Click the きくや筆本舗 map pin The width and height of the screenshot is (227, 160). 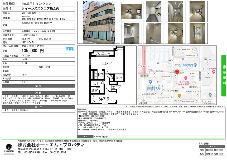[166, 90]
